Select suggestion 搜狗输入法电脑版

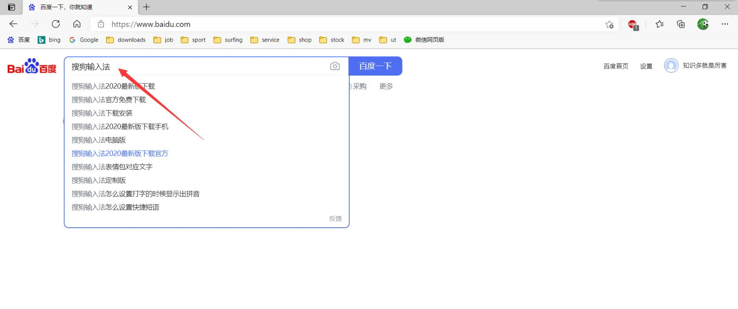[x=99, y=140]
